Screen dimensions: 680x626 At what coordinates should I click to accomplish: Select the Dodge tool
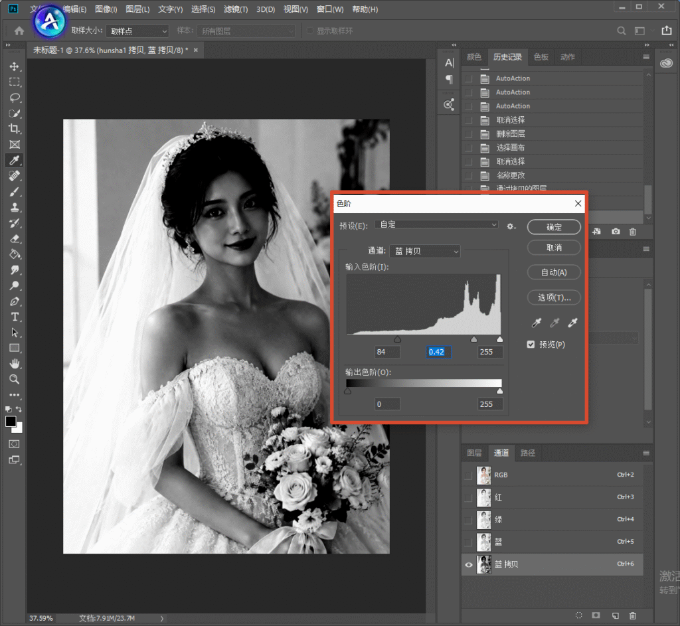(x=15, y=285)
